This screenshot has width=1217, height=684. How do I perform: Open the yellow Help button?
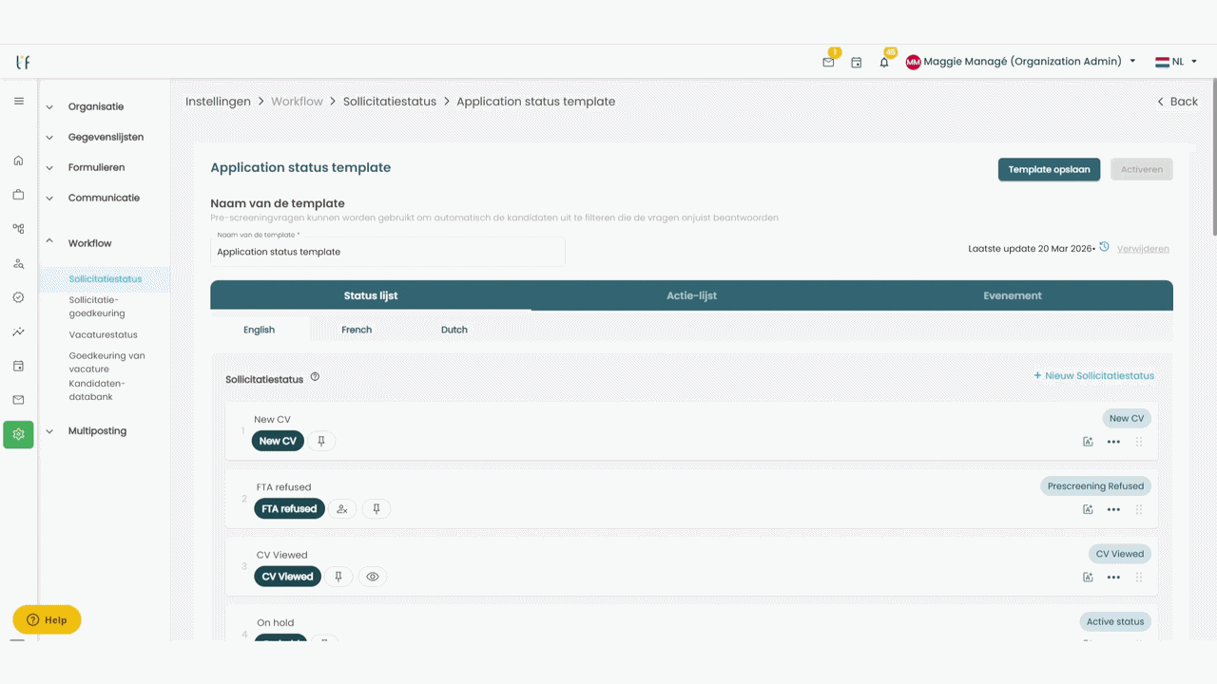(x=47, y=619)
